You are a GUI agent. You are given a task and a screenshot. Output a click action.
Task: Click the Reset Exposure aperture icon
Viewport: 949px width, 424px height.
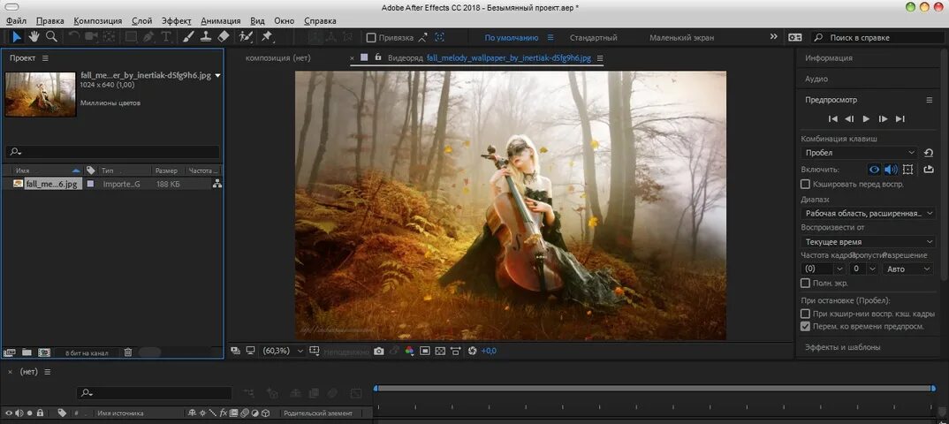473,350
